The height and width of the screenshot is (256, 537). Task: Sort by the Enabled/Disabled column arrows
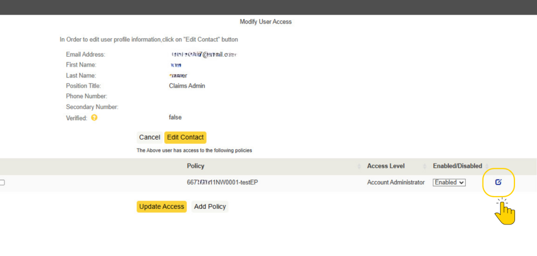point(487,166)
